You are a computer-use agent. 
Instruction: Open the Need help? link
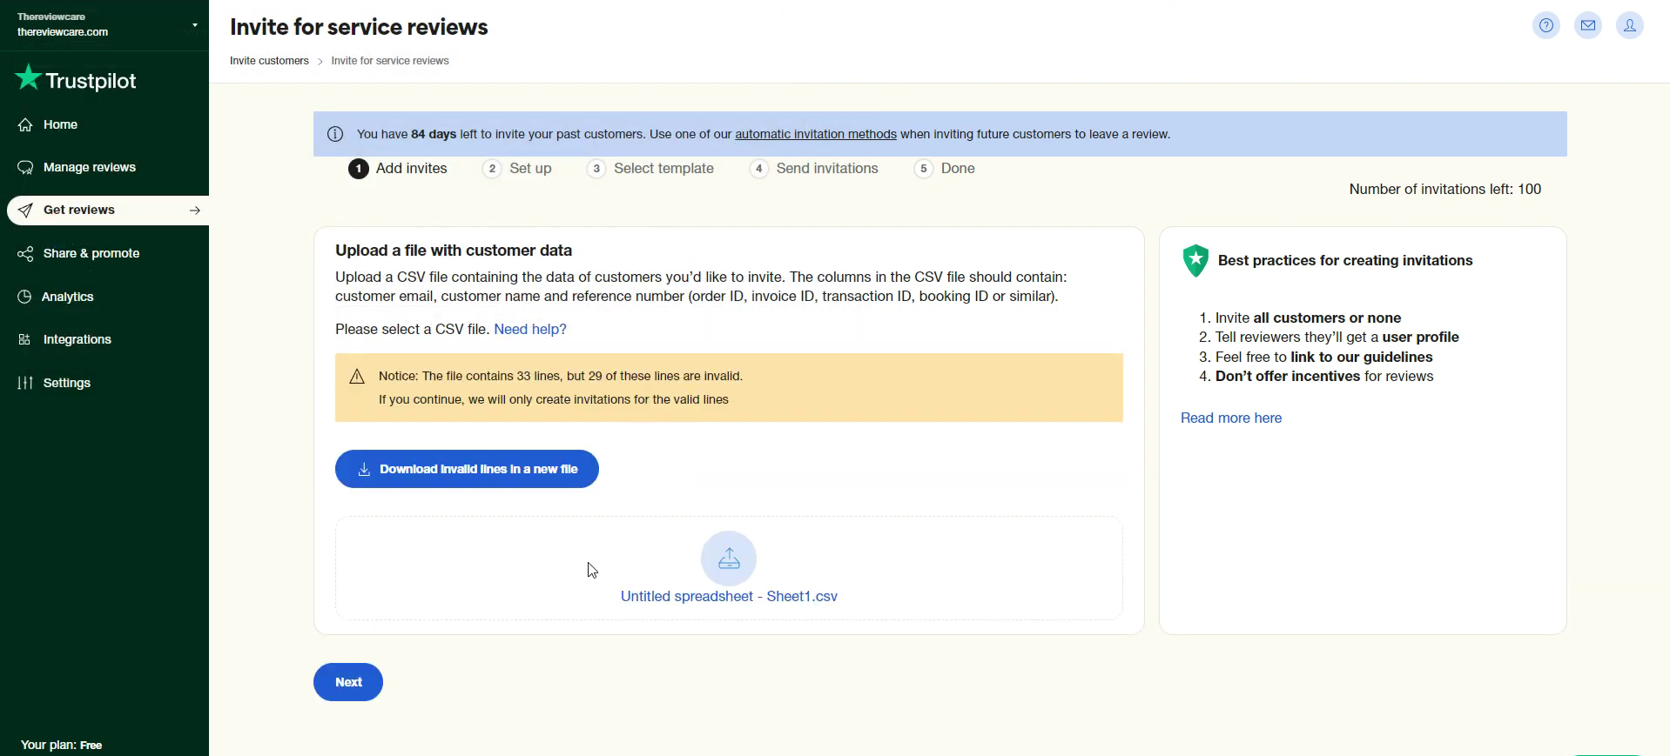(x=530, y=329)
